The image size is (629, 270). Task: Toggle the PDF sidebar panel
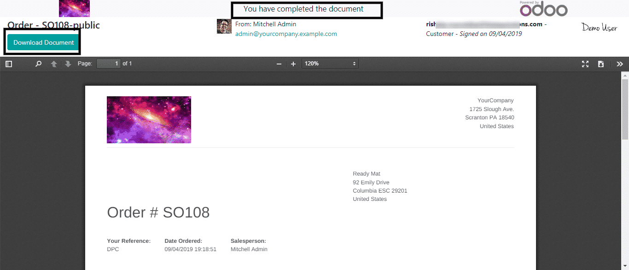click(x=9, y=64)
